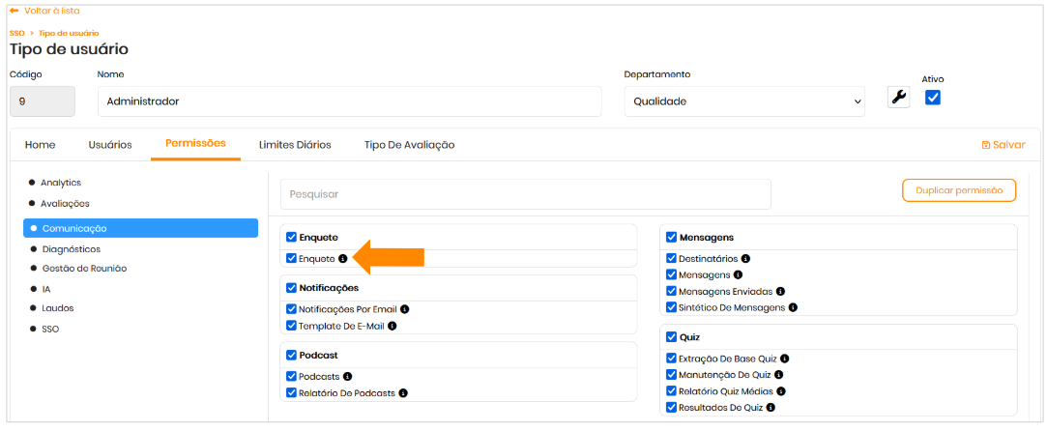Uncheck the Mensagens Enviadas permission

[671, 291]
